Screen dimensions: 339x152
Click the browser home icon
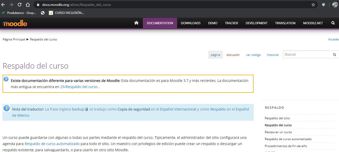click(27, 4)
